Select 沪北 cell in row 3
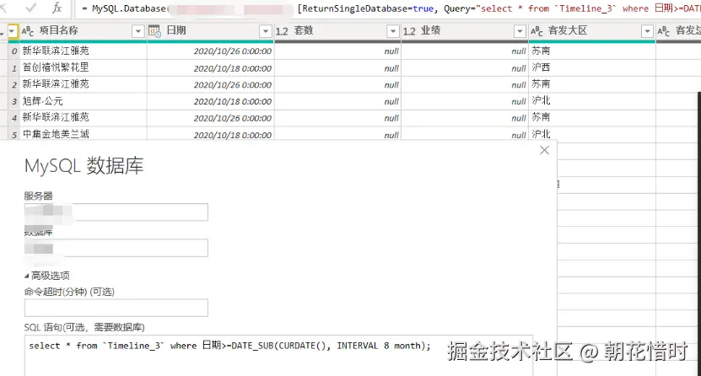The height and width of the screenshot is (376, 701). click(x=592, y=101)
